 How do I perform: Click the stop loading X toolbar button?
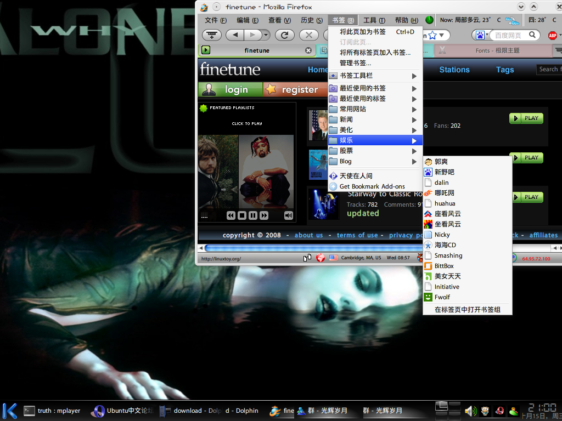point(308,35)
